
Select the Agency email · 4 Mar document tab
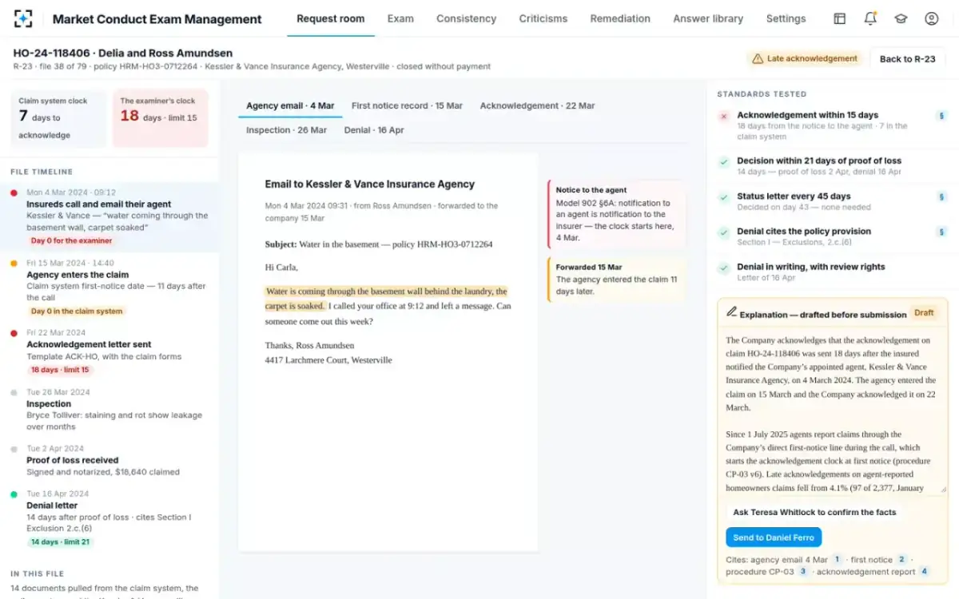290,105
